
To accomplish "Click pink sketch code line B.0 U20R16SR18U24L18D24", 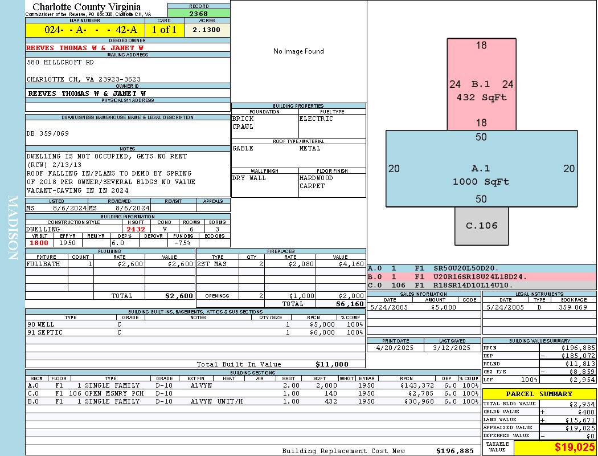I will pos(482,276).
